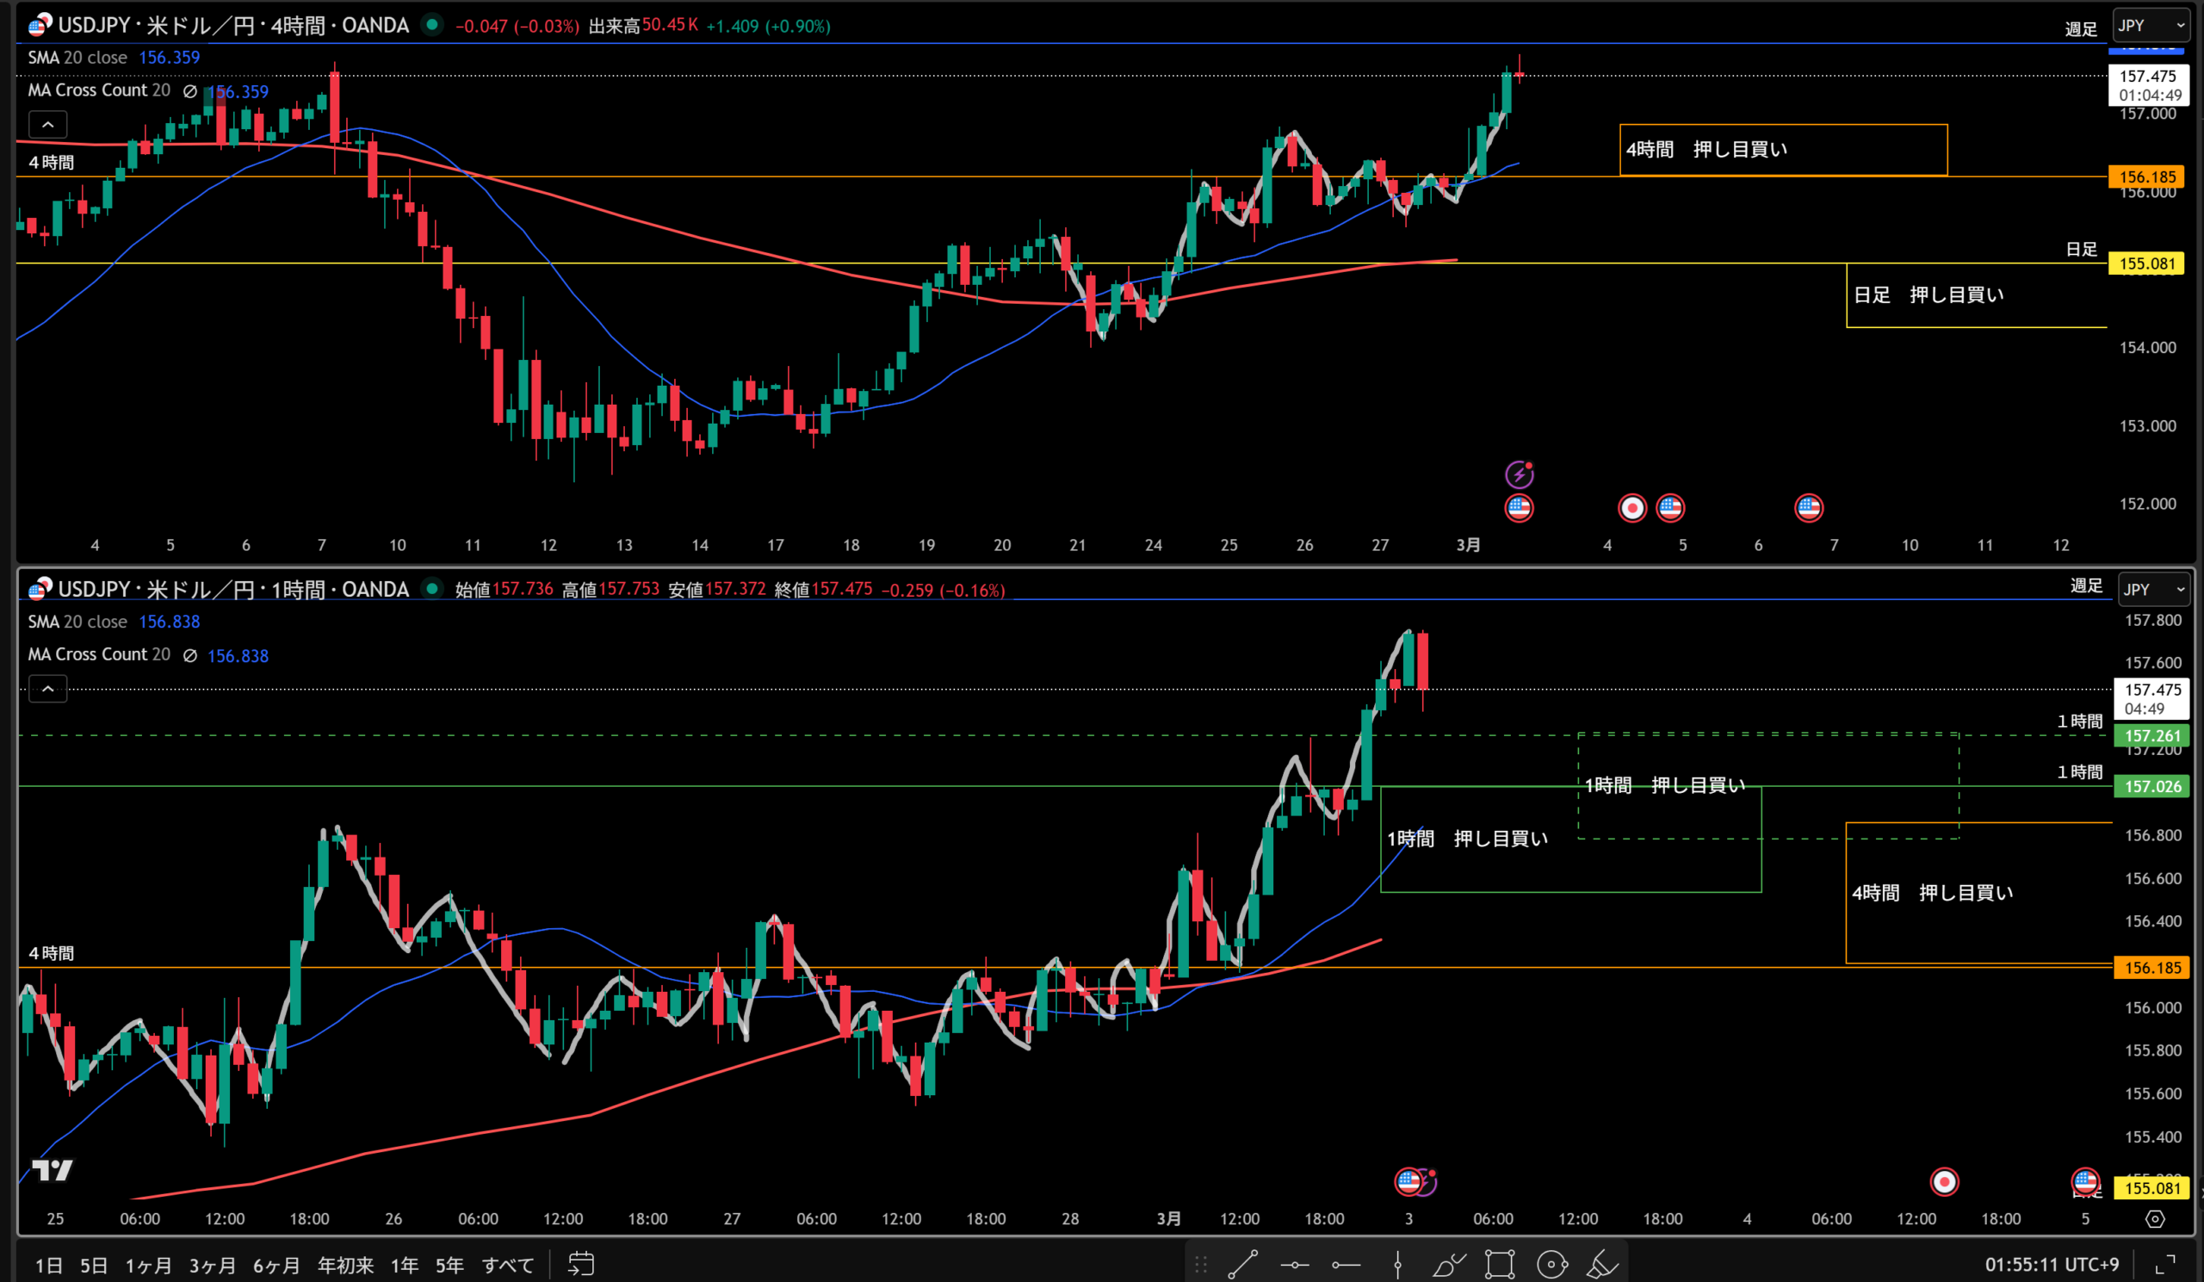The height and width of the screenshot is (1282, 2204).
Task: Select the highlighter tool
Action: coord(1602,1265)
